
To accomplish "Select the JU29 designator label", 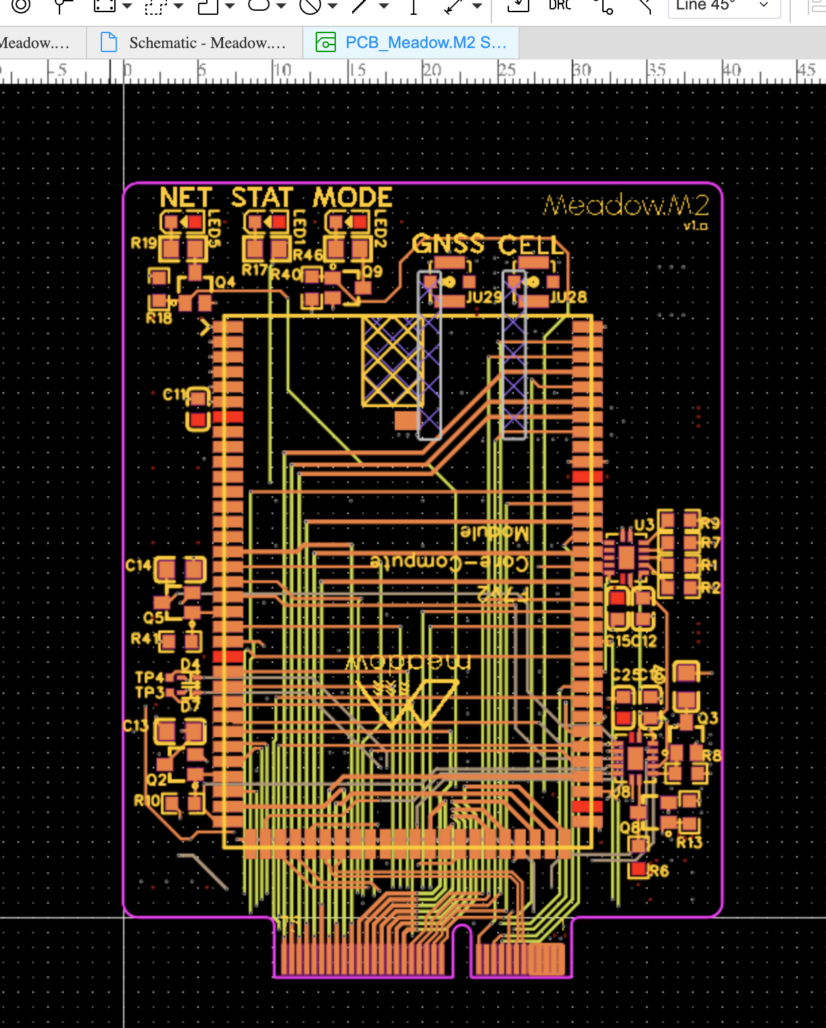I will (x=484, y=297).
